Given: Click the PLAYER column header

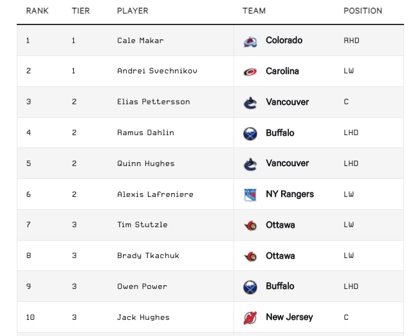Looking at the screenshot, I should [133, 11].
